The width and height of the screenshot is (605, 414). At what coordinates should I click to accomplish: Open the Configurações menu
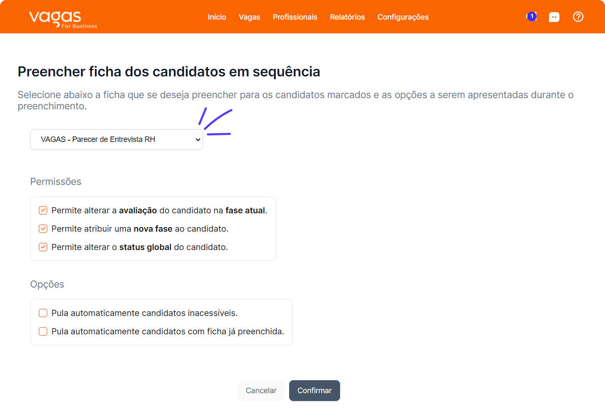403,17
